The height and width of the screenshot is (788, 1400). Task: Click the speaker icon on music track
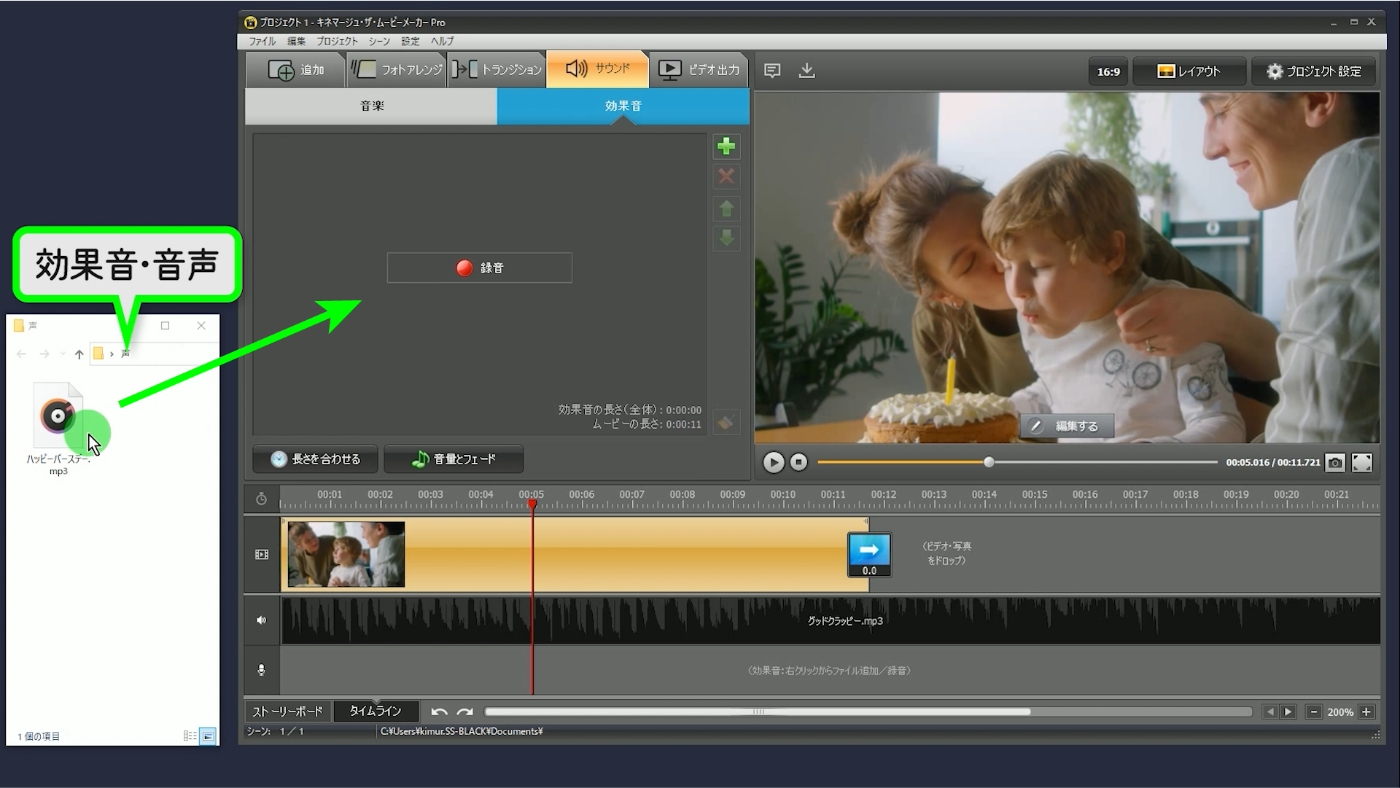262,620
